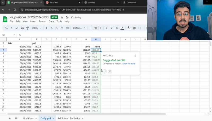Click the Show formula link
Viewport: 212px width, 121px height.
point(129,64)
